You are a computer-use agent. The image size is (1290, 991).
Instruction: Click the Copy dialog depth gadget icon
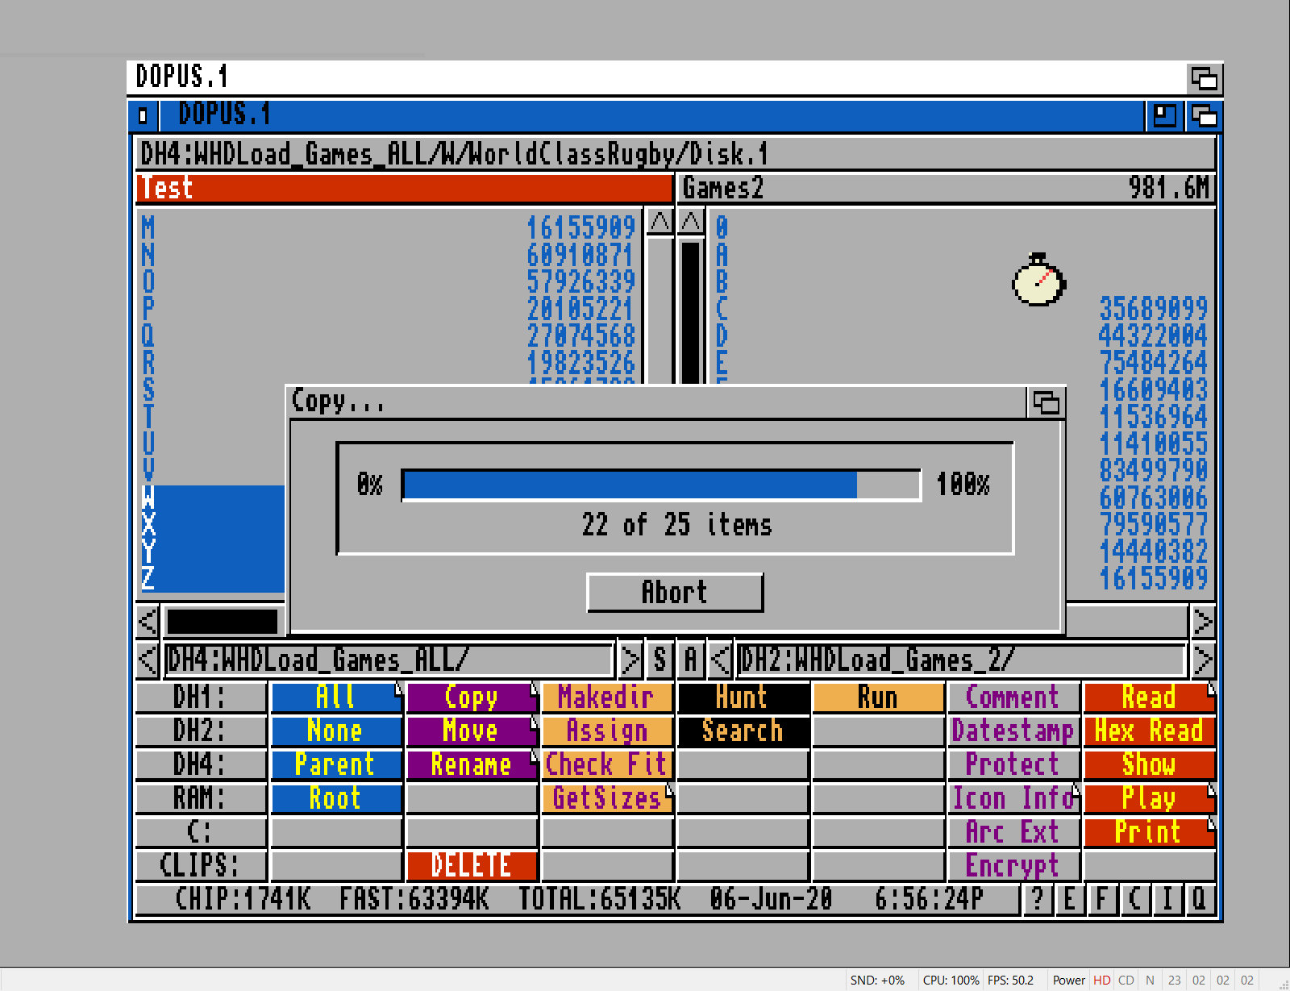[1046, 402]
